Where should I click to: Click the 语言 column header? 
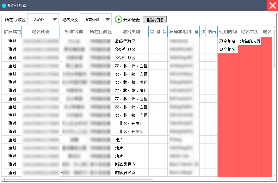pyautogui.click(x=212, y=32)
